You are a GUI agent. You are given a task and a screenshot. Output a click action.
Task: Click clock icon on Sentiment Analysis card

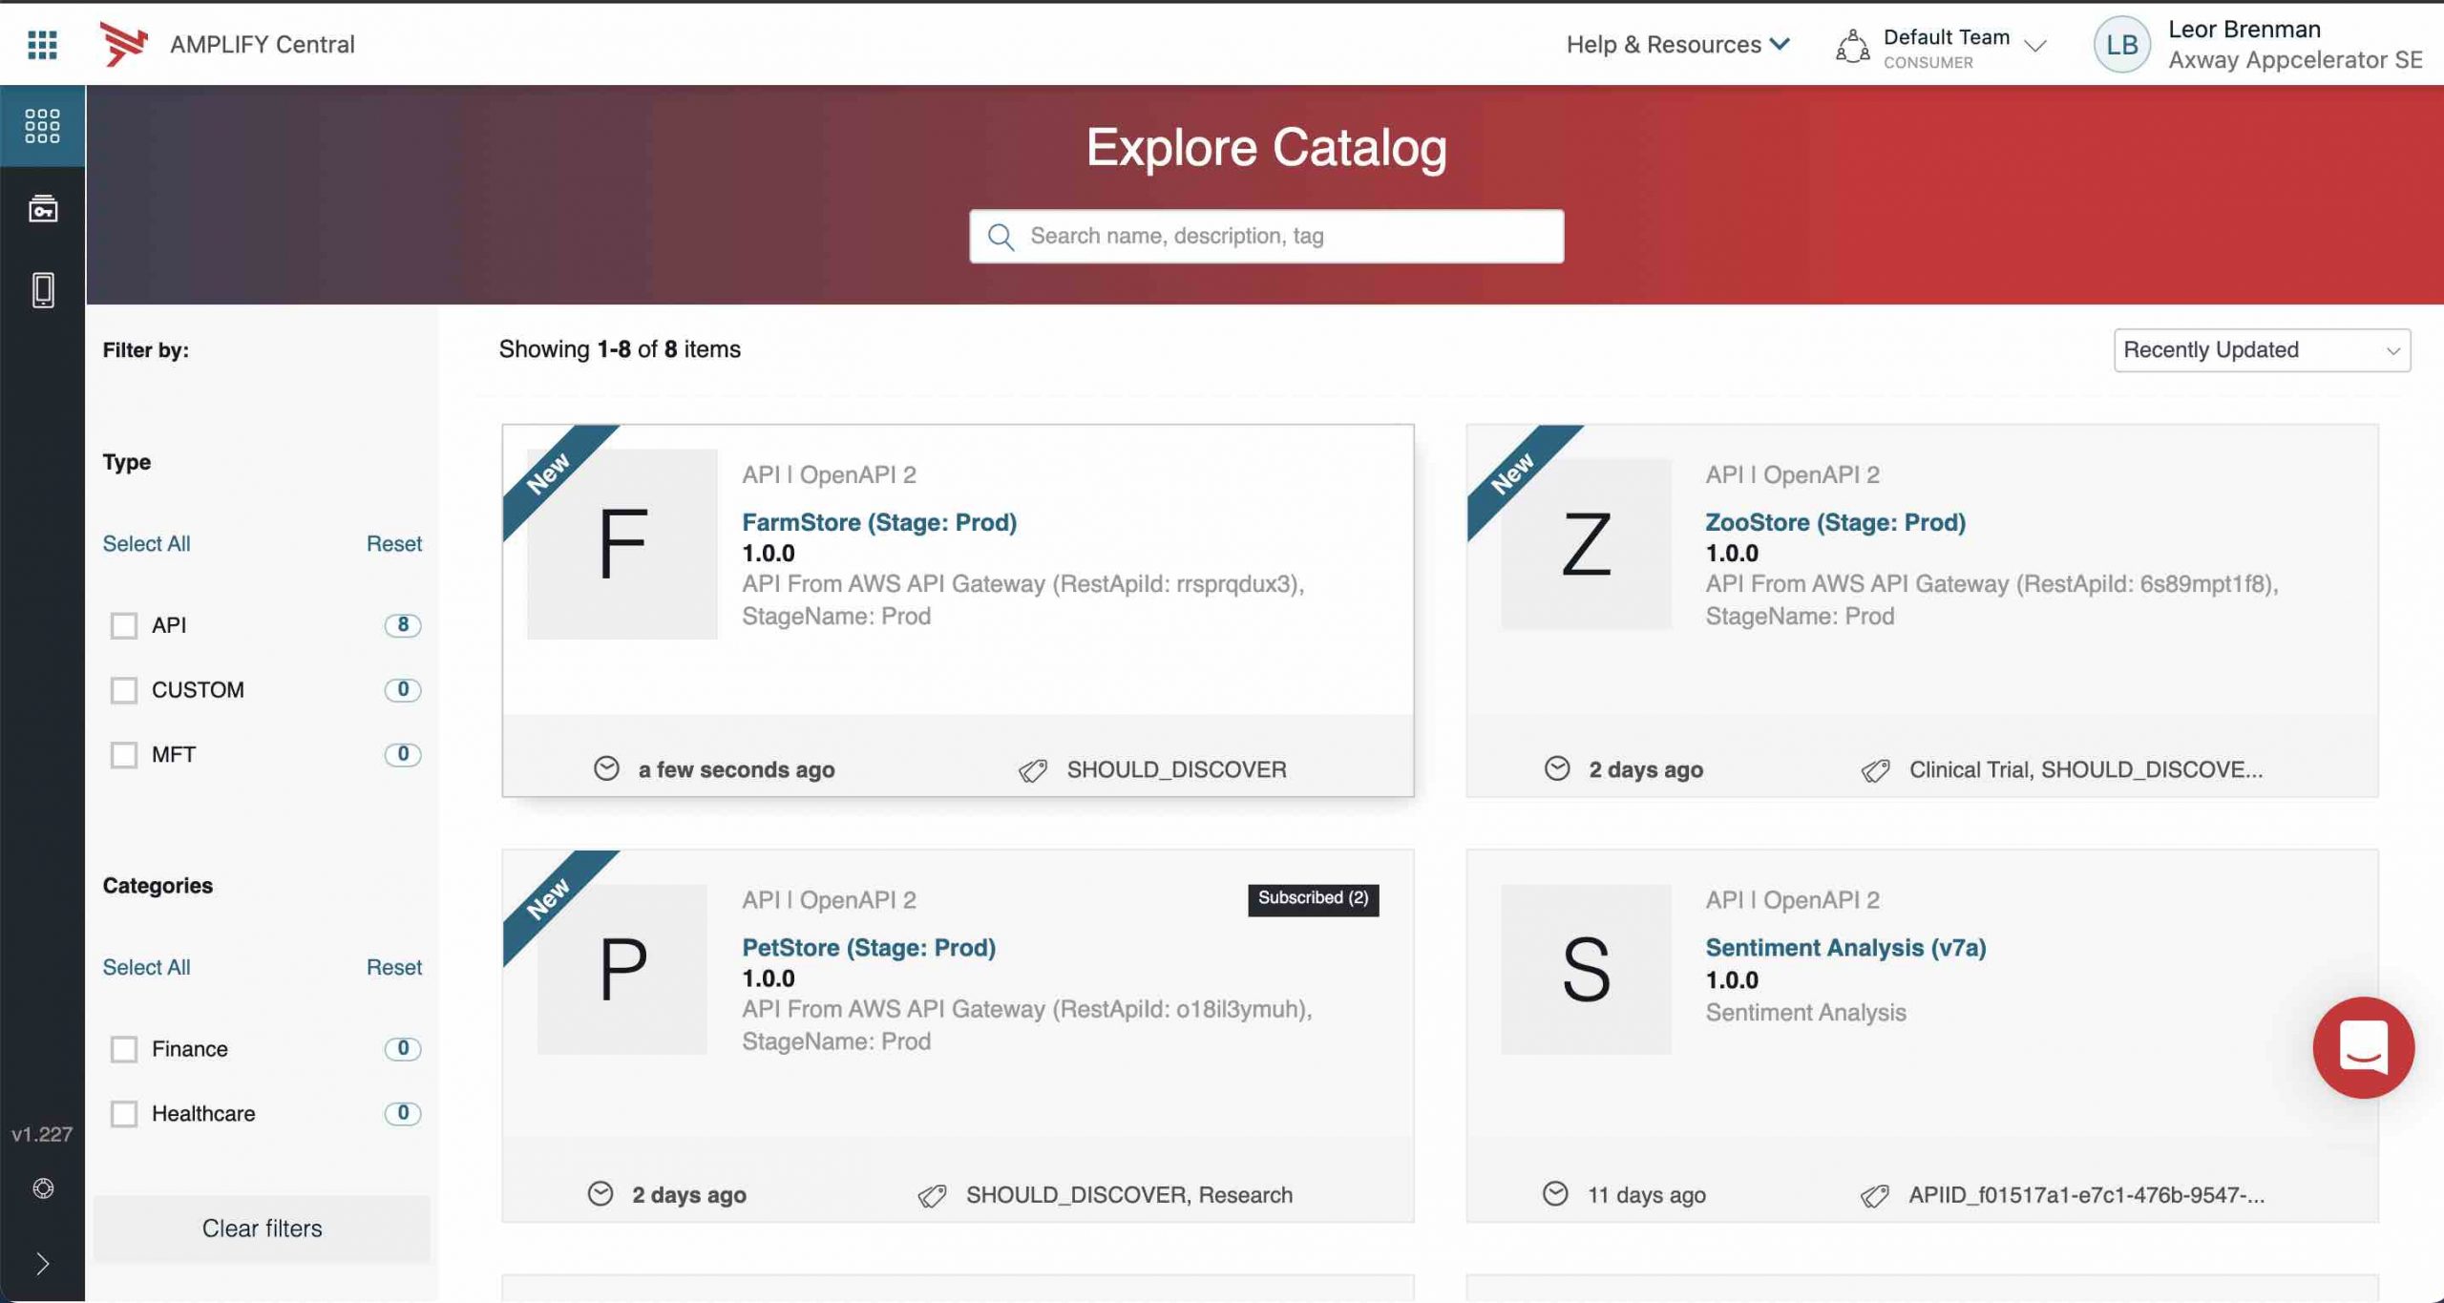click(1555, 1194)
